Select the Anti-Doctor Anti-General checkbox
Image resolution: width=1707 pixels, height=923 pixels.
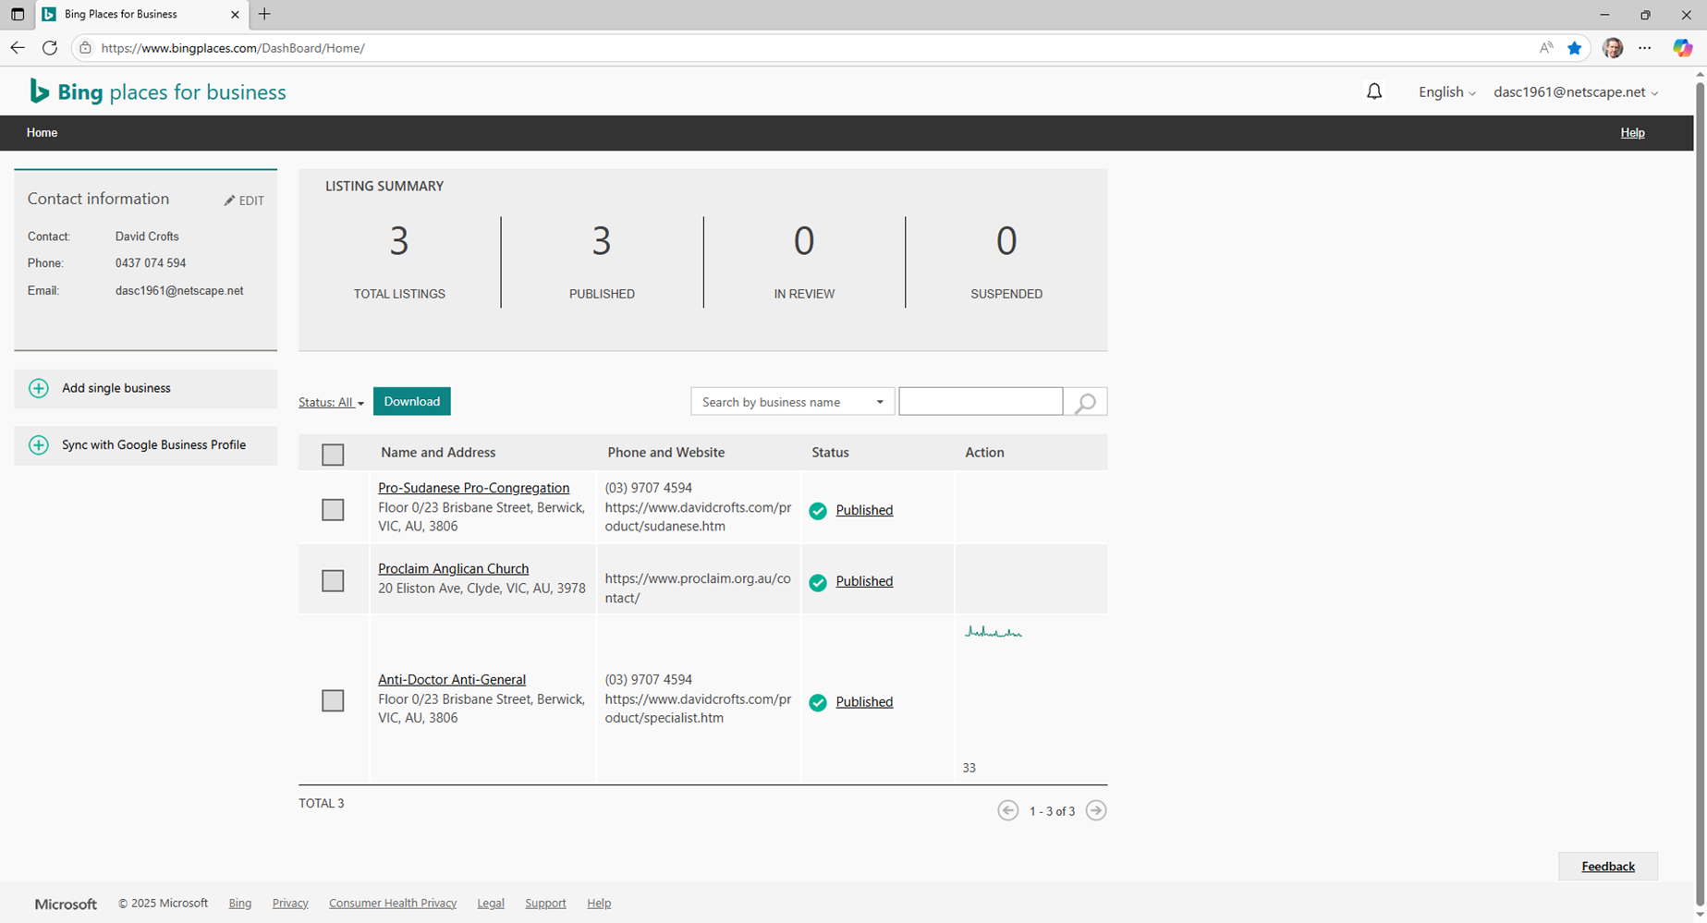click(333, 700)
